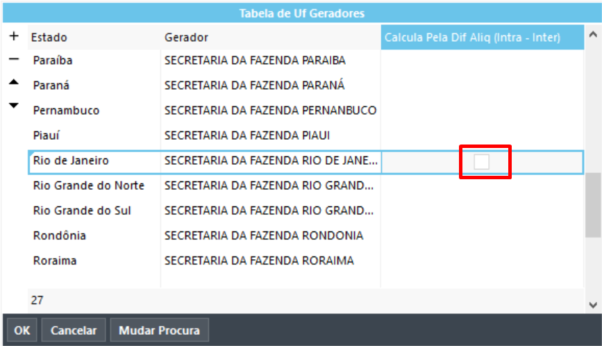Viewport: 602px width, 346px height.
Task: Click the minus icon to remove a row
Action: click(x=14, y=60)
